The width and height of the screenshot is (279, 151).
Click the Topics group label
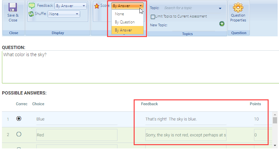(188, 34)
